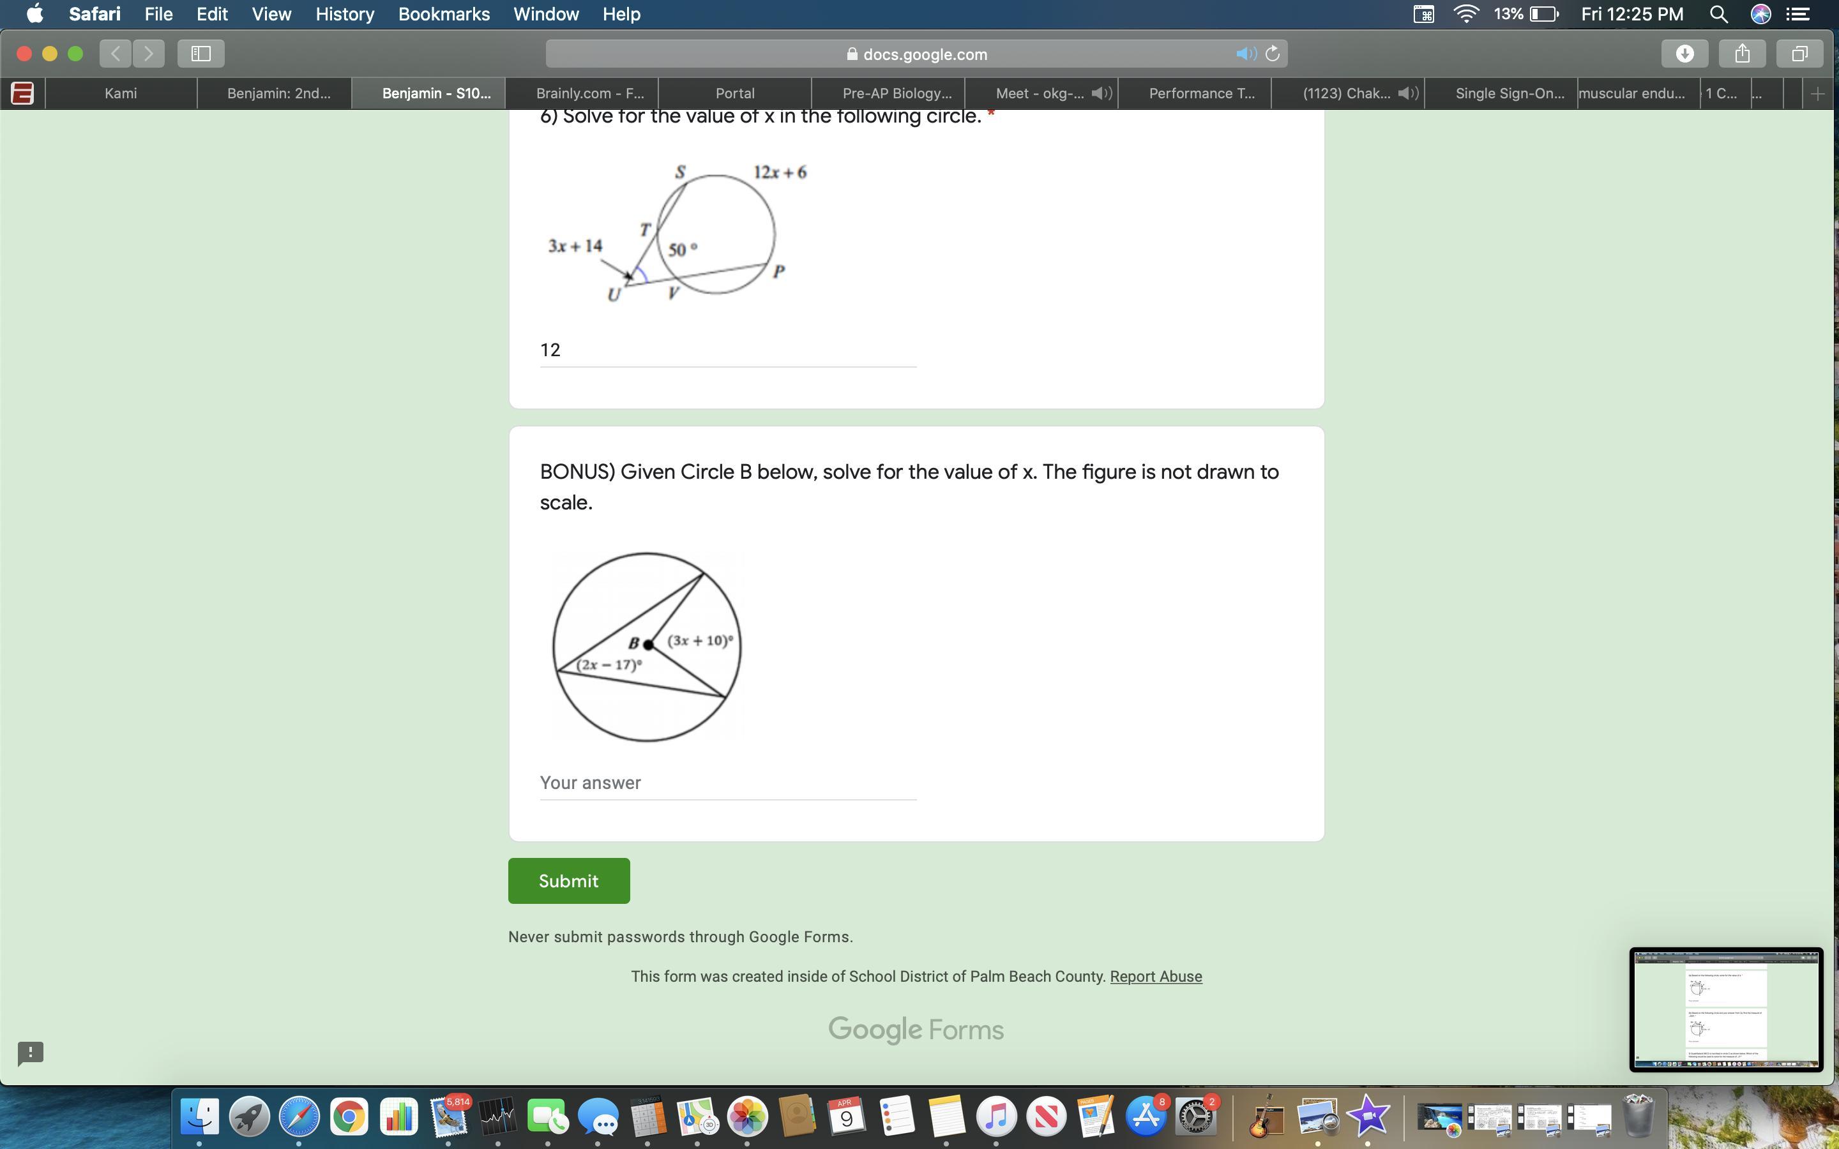Mute the Meet tab audio
The height and width of the screenshot is (1149, 1839).
click(x=1101, y=93)
